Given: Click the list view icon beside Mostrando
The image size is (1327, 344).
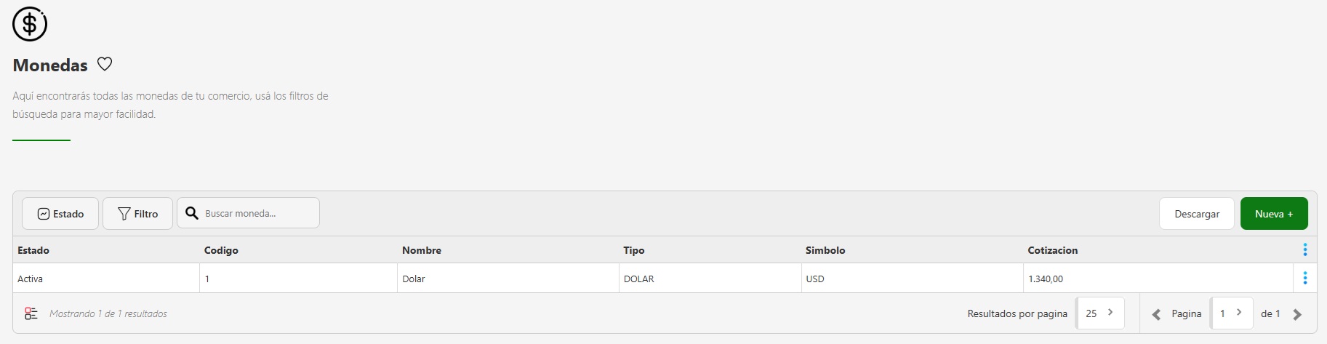Looking at the screenshot, I should [31, 313].
